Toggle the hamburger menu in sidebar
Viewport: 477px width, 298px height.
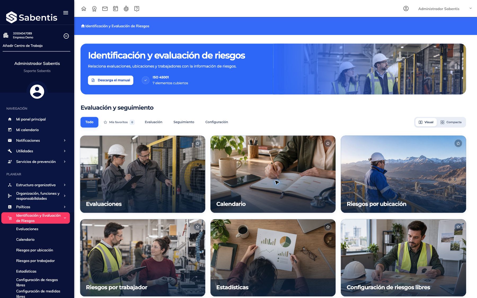(66, 13)
